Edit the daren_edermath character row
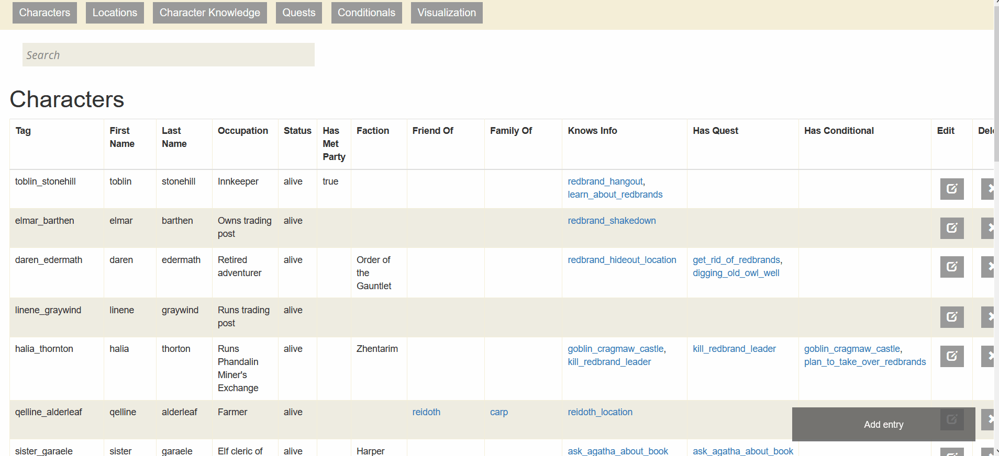Screen dimensions: 999x456 coord(952,267)
